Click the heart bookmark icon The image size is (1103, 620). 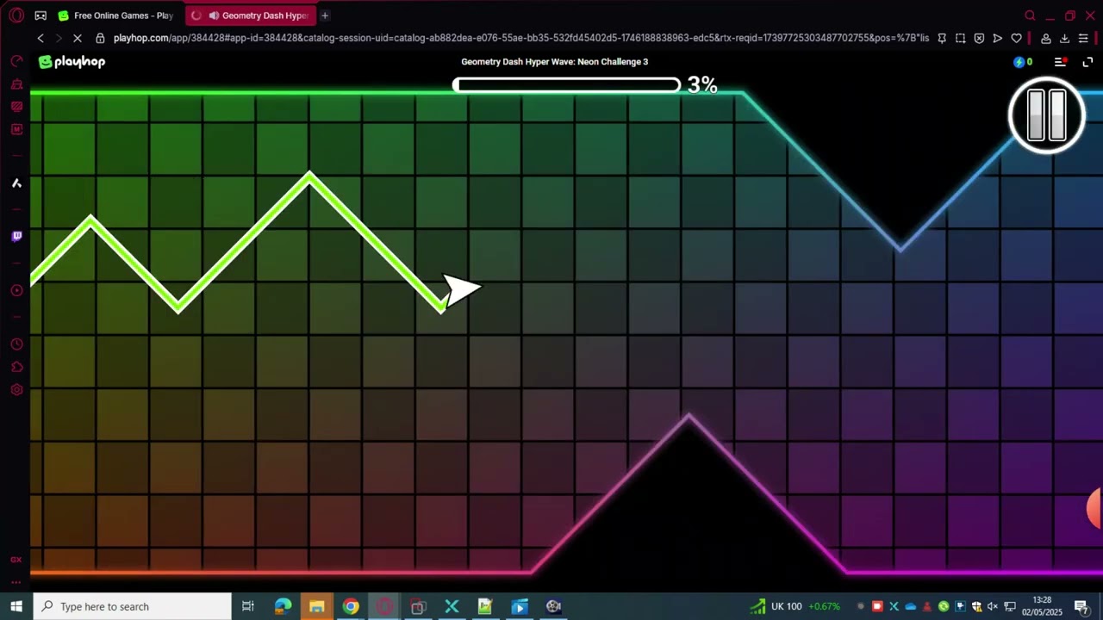coord(1017,38)
